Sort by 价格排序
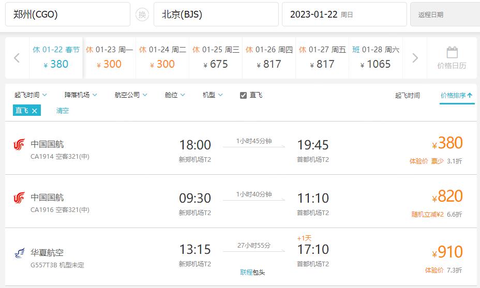Viewport: 480px width, 288px height. click(x=456, y=96)
